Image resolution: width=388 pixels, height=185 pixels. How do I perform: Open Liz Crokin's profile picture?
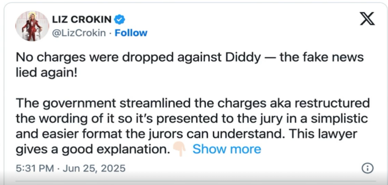[32, 26]
